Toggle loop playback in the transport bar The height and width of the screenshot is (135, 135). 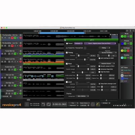coord(49,104)
